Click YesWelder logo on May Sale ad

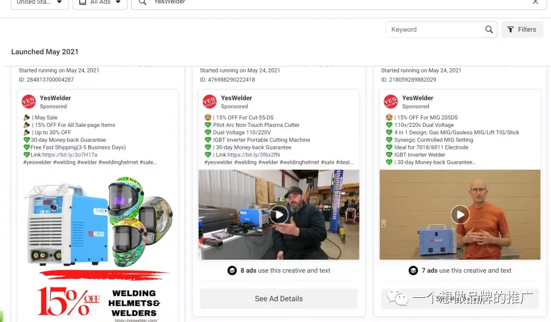pos(29,102)
